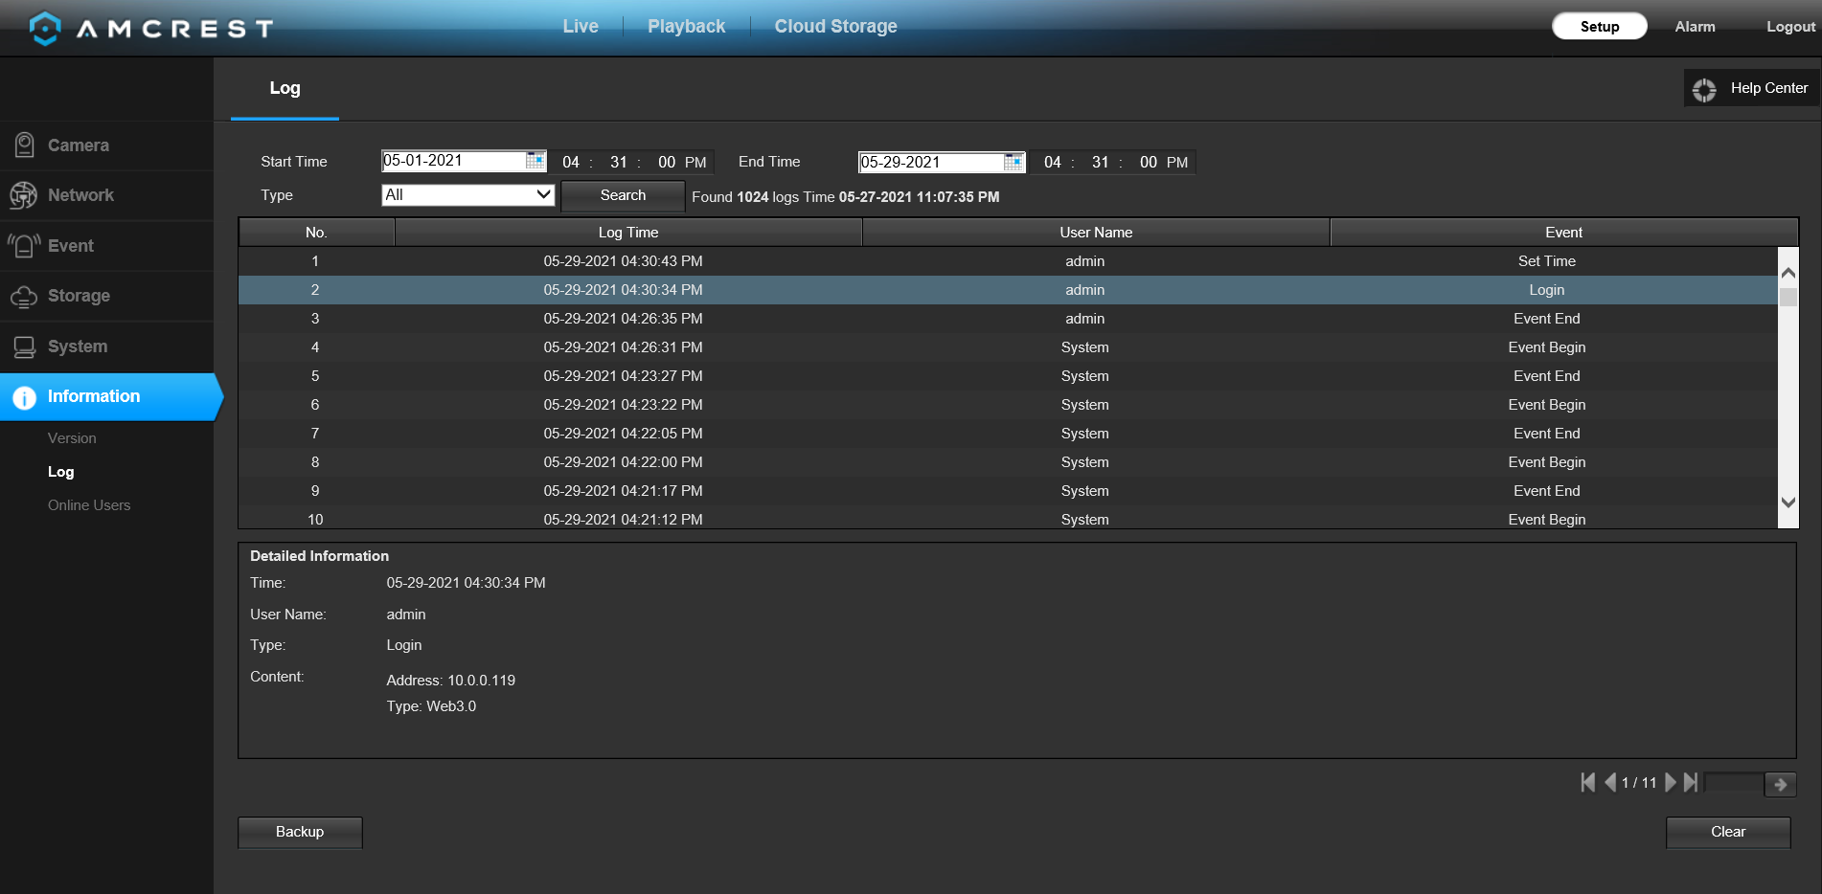Screen dimensions: 1822x894
Task: Click the Start Time hour field 04
Action: pos(571,163)
